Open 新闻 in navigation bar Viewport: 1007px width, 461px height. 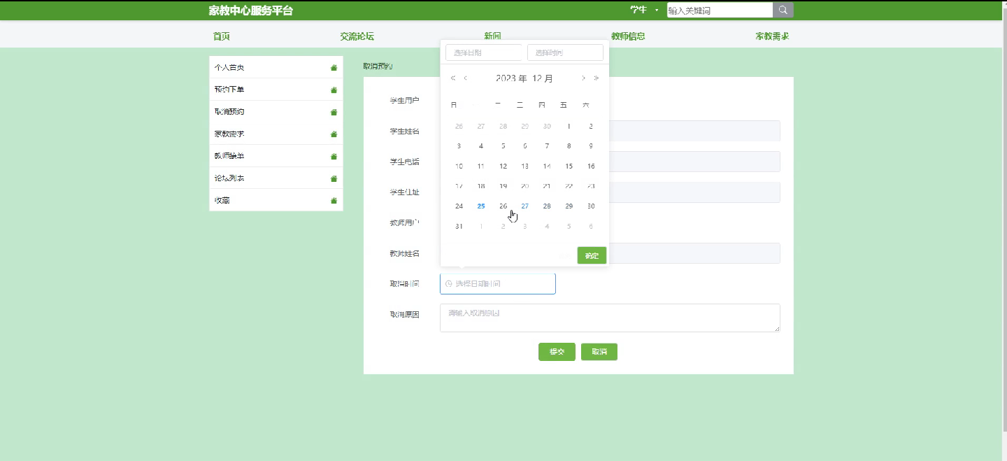pyautogui.click(x=492, y=36)
